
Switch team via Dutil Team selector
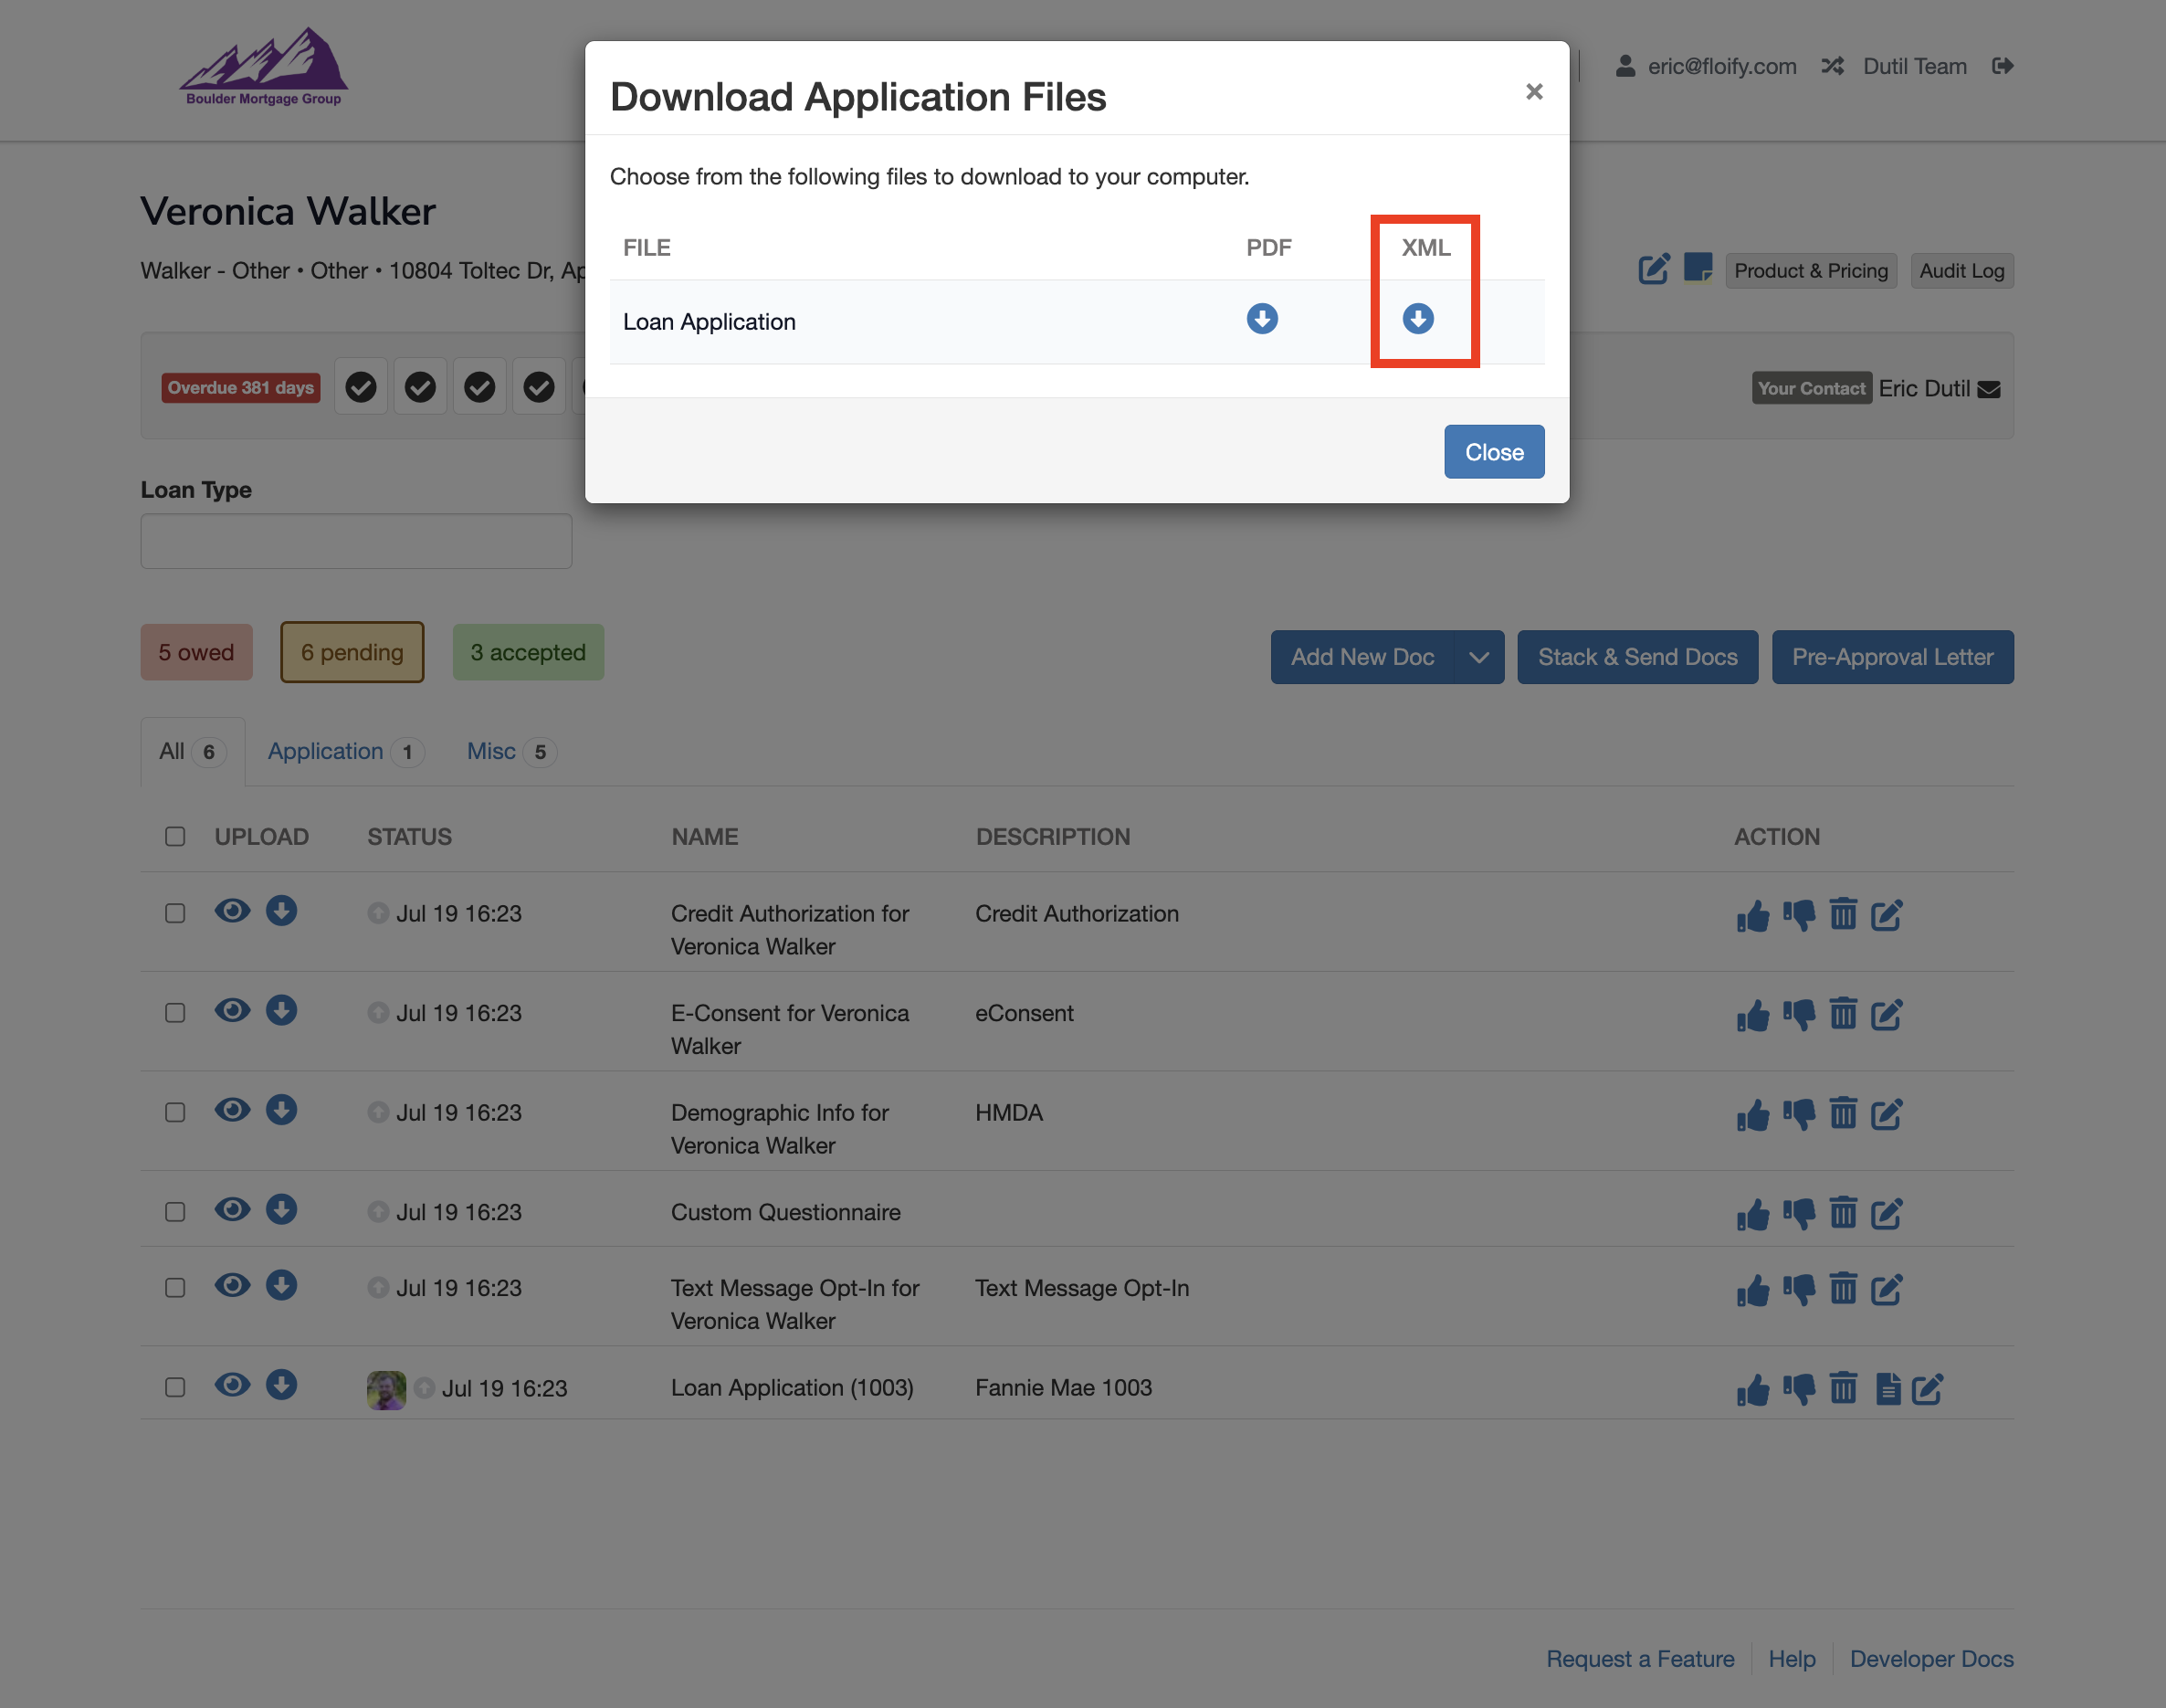tap(1913, 66)
